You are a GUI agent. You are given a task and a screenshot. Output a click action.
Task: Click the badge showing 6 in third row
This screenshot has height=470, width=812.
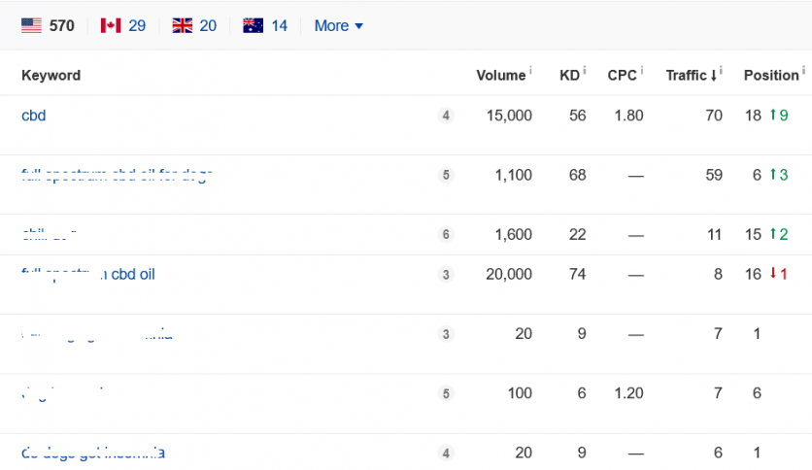click(446, 234)
